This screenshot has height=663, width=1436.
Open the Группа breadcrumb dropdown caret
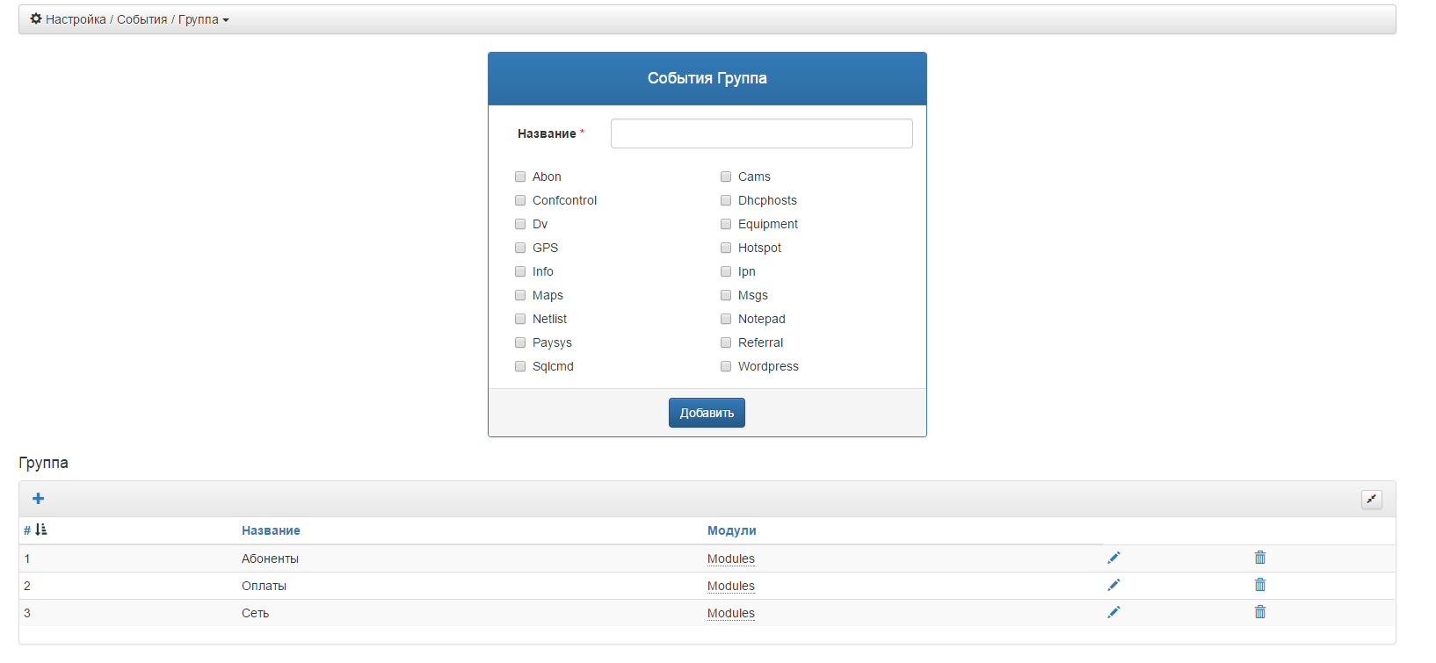[x=226, y=20]
